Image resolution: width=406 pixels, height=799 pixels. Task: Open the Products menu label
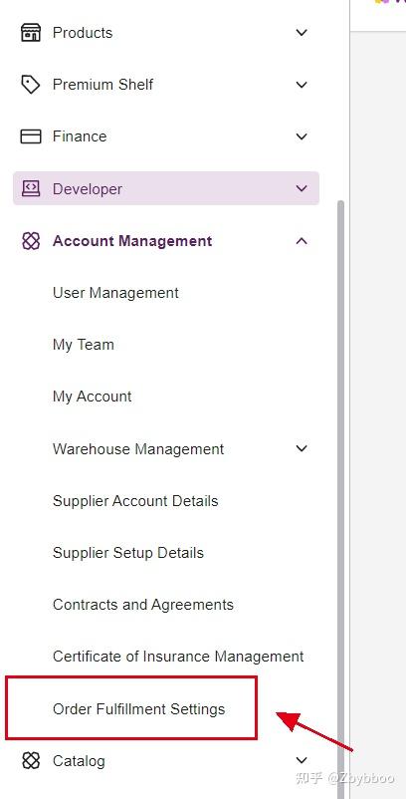pyautogui.click(x=83, y=33)
